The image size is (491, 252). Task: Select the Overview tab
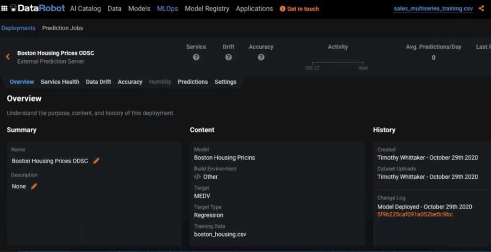click(22, 82)
